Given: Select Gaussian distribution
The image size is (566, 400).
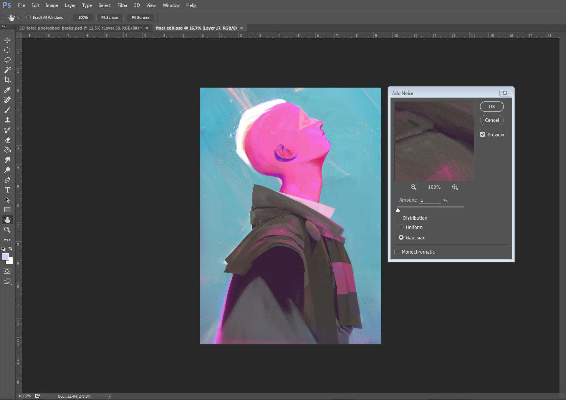Looking at the screenshot, I should pos(401,237).
